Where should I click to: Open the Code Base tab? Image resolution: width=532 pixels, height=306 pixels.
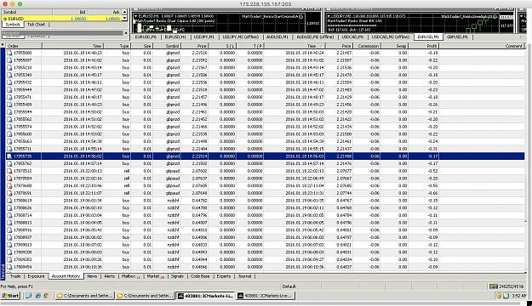click(x=200, y=276)
